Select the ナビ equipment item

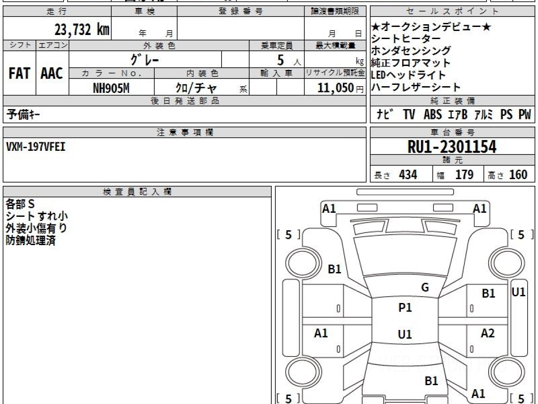(x=386, y=115)
